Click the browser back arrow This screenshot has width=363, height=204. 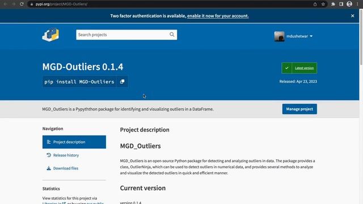[5, 4]
